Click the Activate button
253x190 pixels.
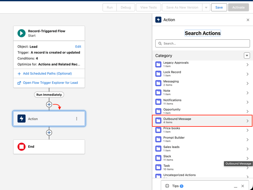tap(238, 8)
